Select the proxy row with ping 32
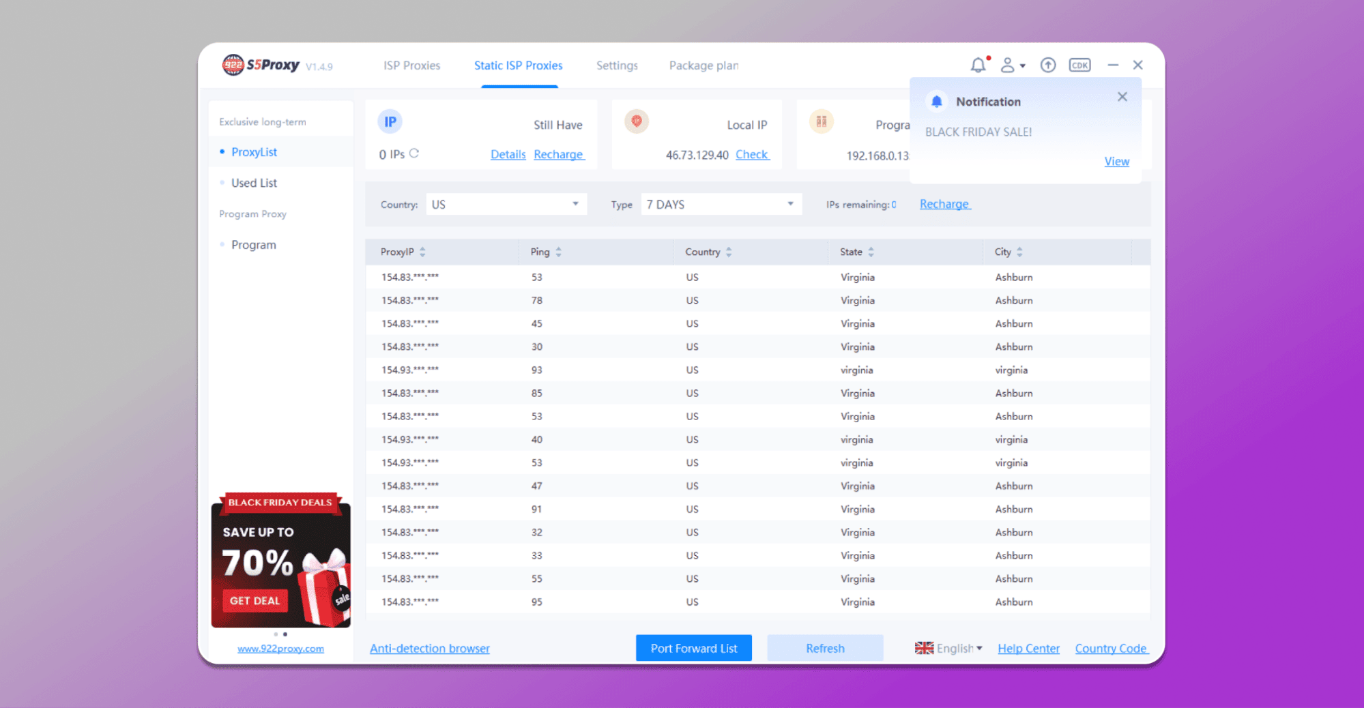1364x708 pixels. coord(757,532)
